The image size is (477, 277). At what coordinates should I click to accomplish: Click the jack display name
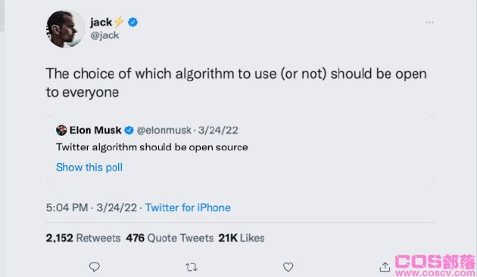coord(101,22)
